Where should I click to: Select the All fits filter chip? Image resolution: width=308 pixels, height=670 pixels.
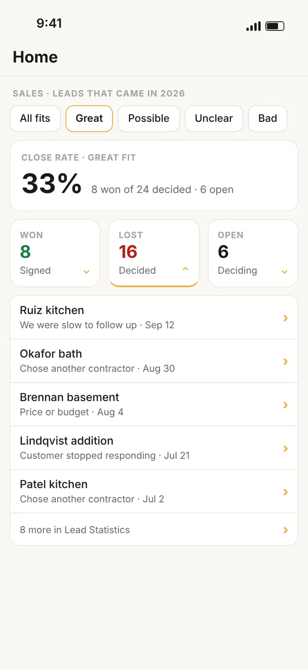35,118
